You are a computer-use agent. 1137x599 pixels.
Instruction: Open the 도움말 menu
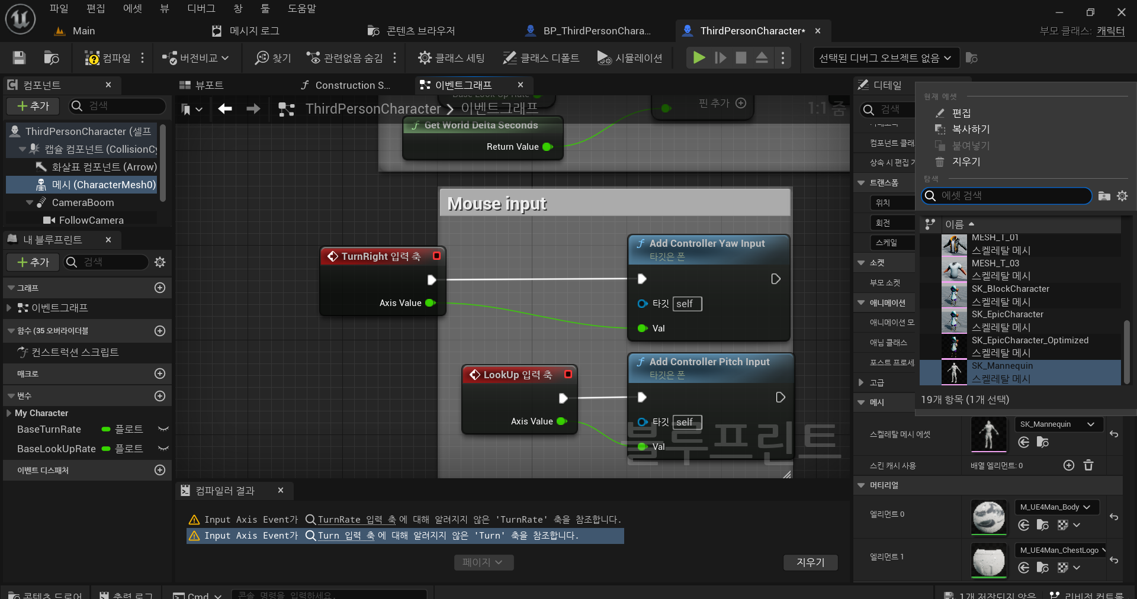(x=302, y=8)
